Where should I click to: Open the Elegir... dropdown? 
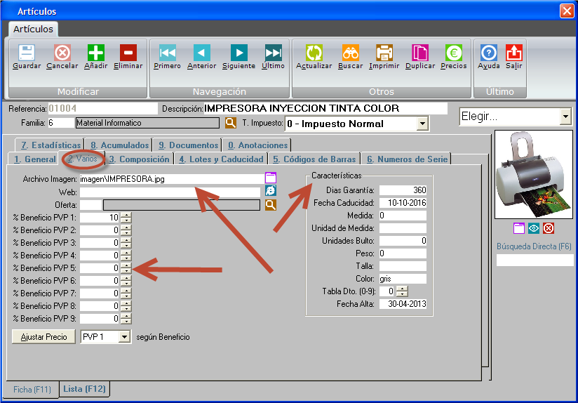pyautogui.click(x=565, y=117)
